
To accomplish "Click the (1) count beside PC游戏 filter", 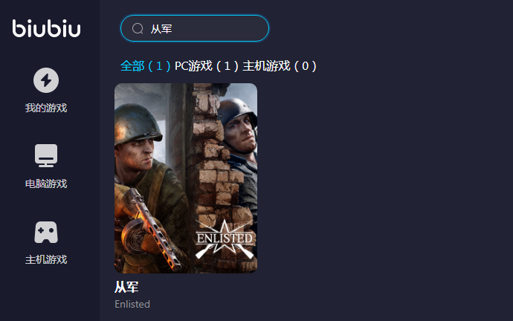I will tap(227, 66).
